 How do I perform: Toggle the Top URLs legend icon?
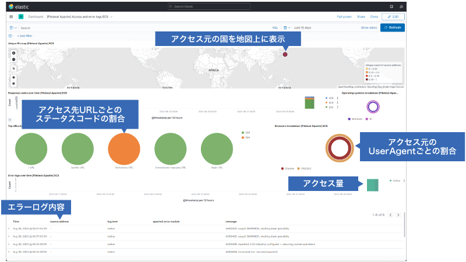[x=10, y=120]
